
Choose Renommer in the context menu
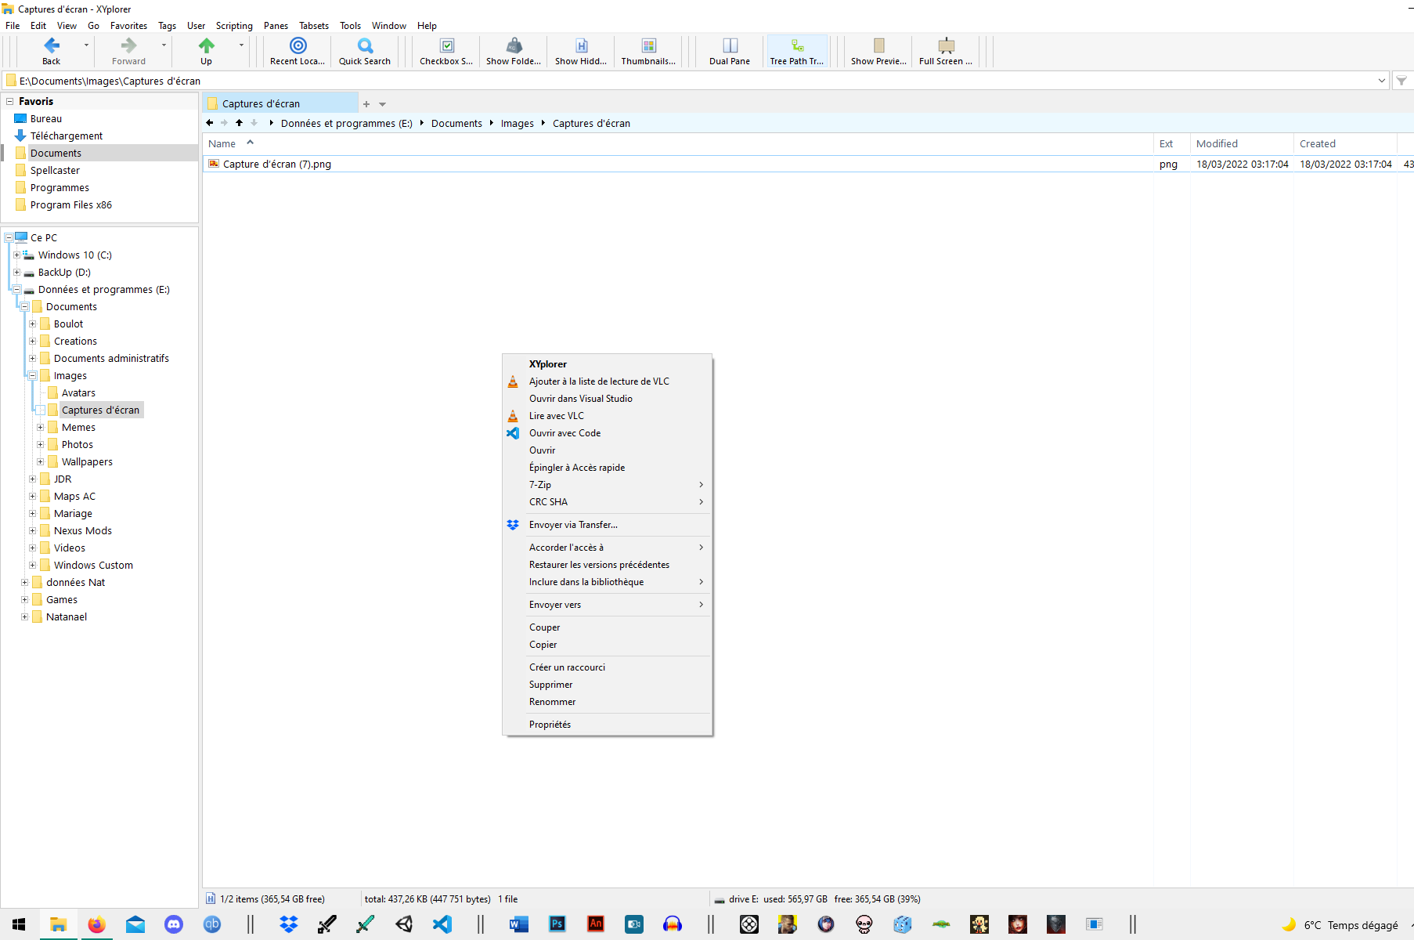552,702
